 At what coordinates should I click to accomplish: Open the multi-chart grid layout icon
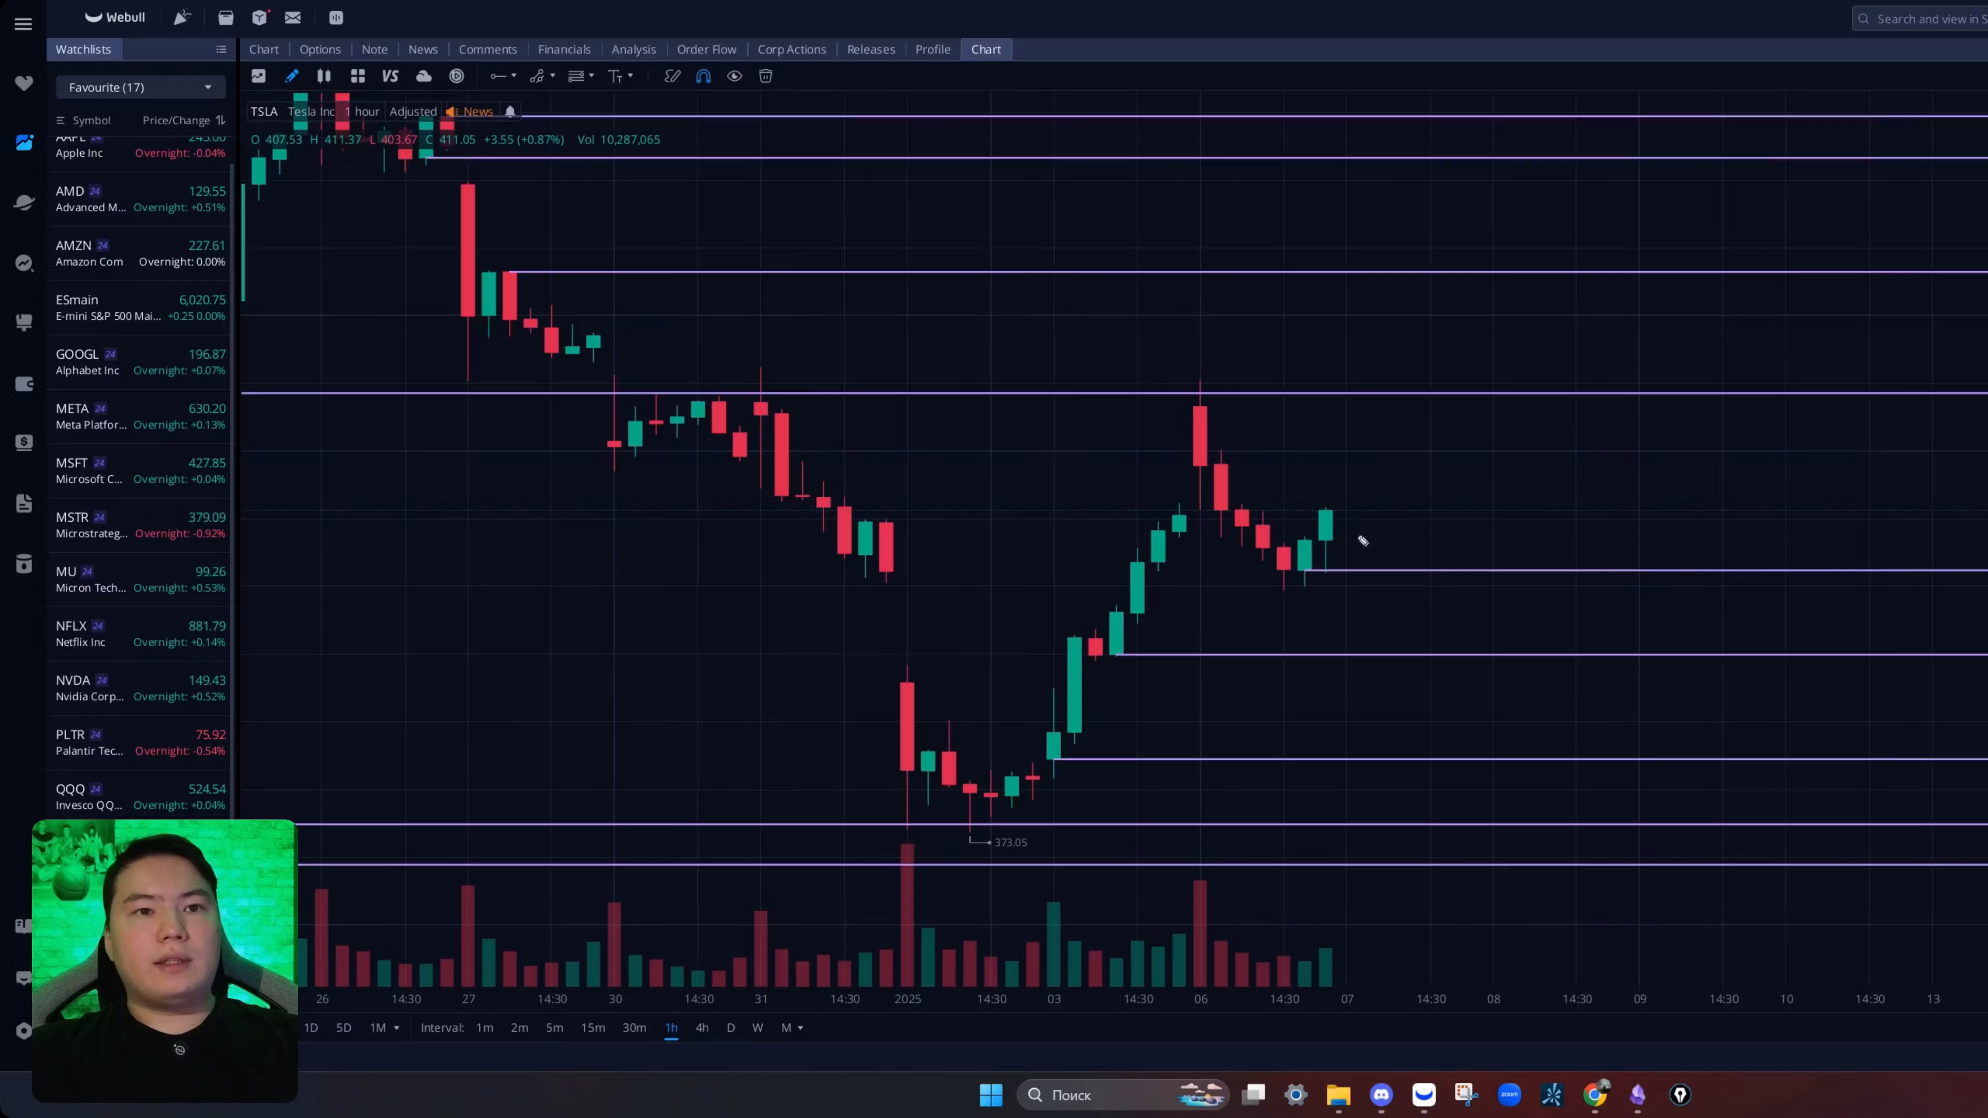(x=357, y=77)
